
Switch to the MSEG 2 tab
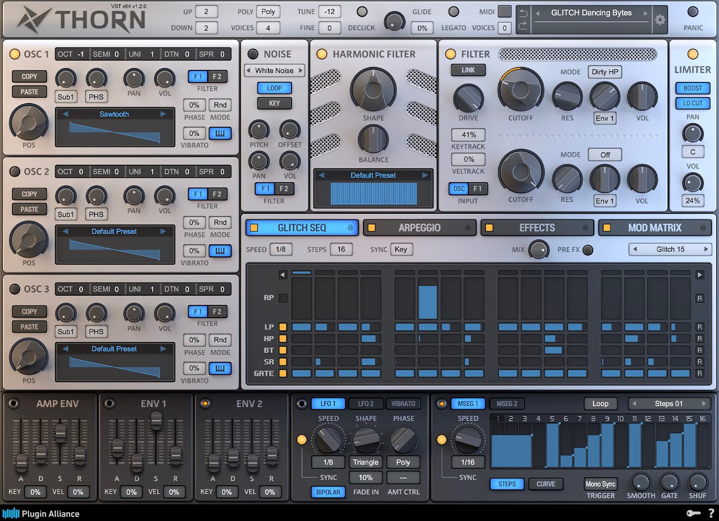pos(506,404)
